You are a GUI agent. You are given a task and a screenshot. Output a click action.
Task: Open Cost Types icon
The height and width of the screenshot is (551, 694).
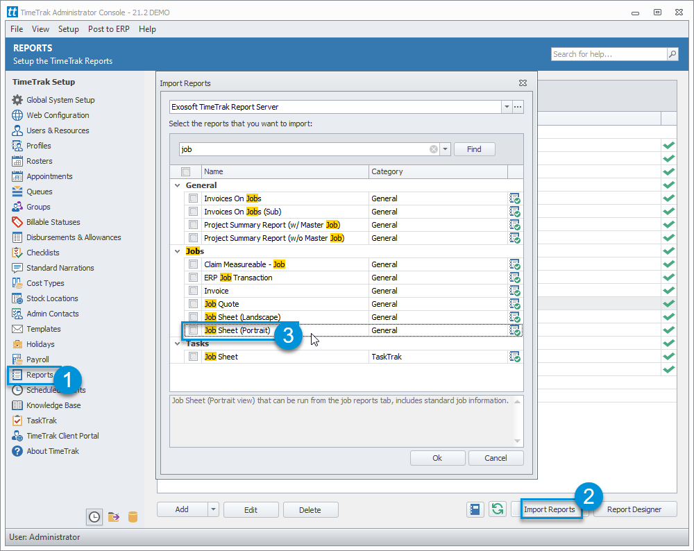17,283
